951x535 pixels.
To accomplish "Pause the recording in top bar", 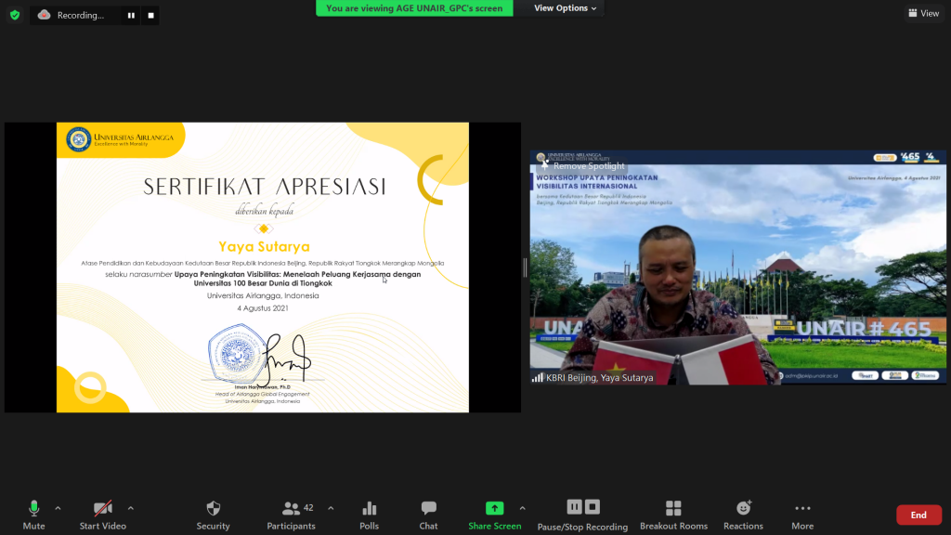I will click(x=131, y=15).
